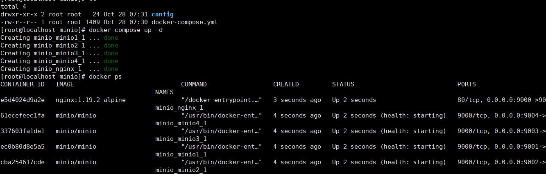This screenshot has width=546, height=174.
Task: Click container ID cba254617cde
Action: [x=23, y=162]
